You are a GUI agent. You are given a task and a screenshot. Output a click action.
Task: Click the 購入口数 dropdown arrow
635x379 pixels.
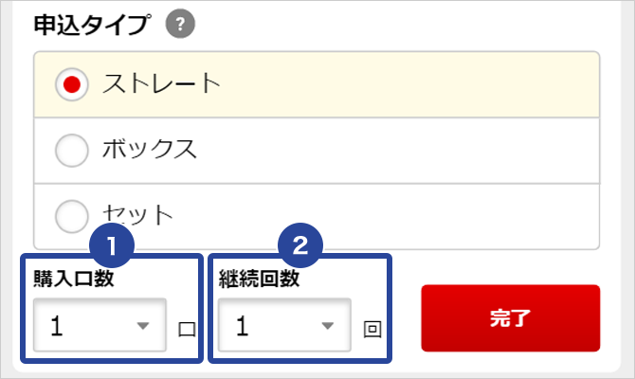pos(143,326)
